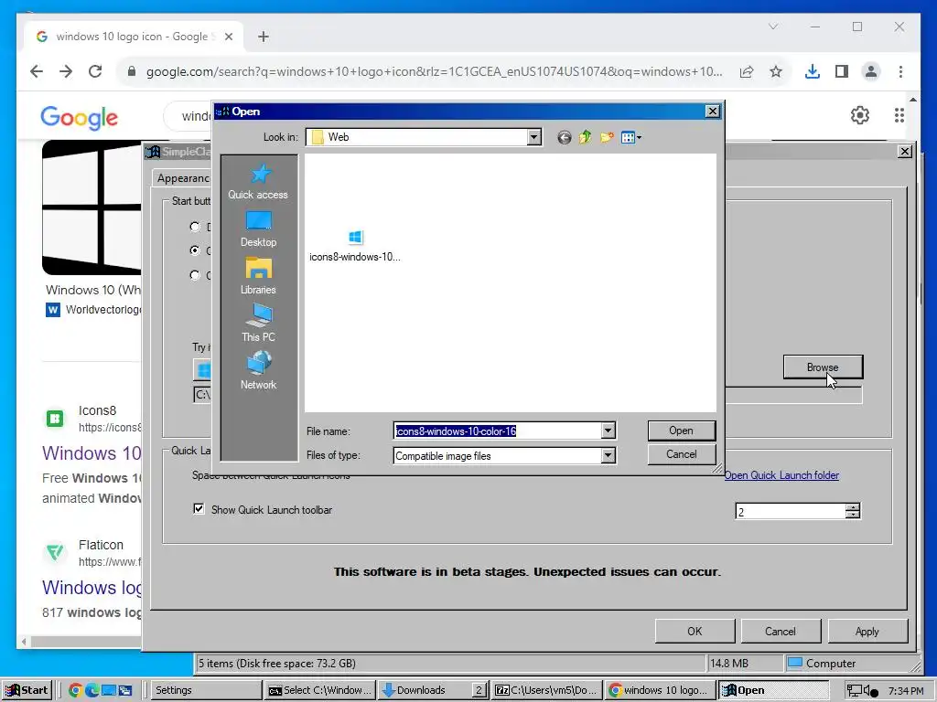Go forward in Chrome browser
Viewport: 937px width, 702px height.
point(66,71)
